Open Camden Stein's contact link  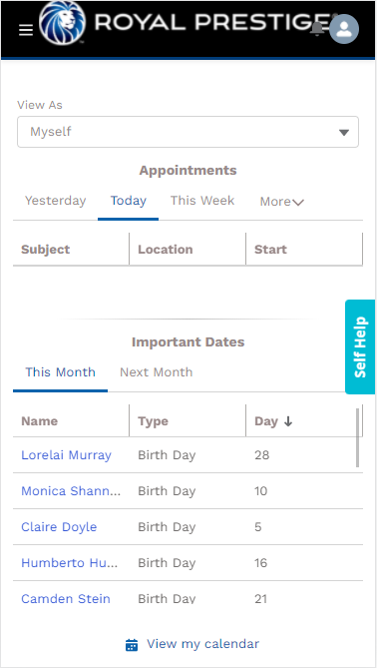pyautogui.click(x=66, y=598)
